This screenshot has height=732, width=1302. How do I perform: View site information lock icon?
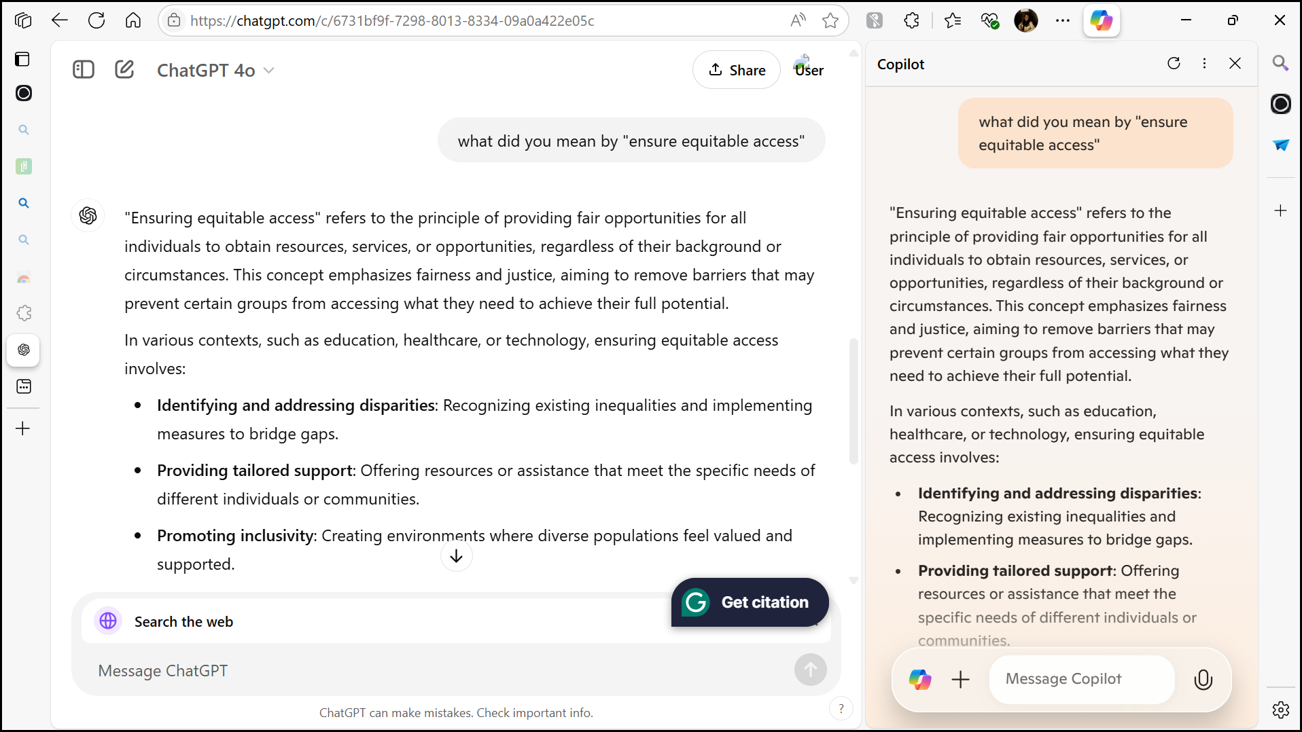coord(175,20)
